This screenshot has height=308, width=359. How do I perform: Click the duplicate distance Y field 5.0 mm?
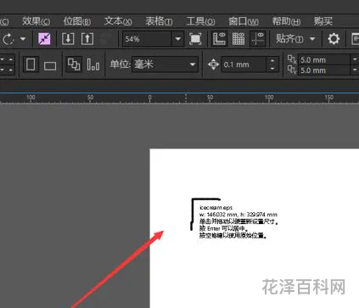(x=324, y=70)
